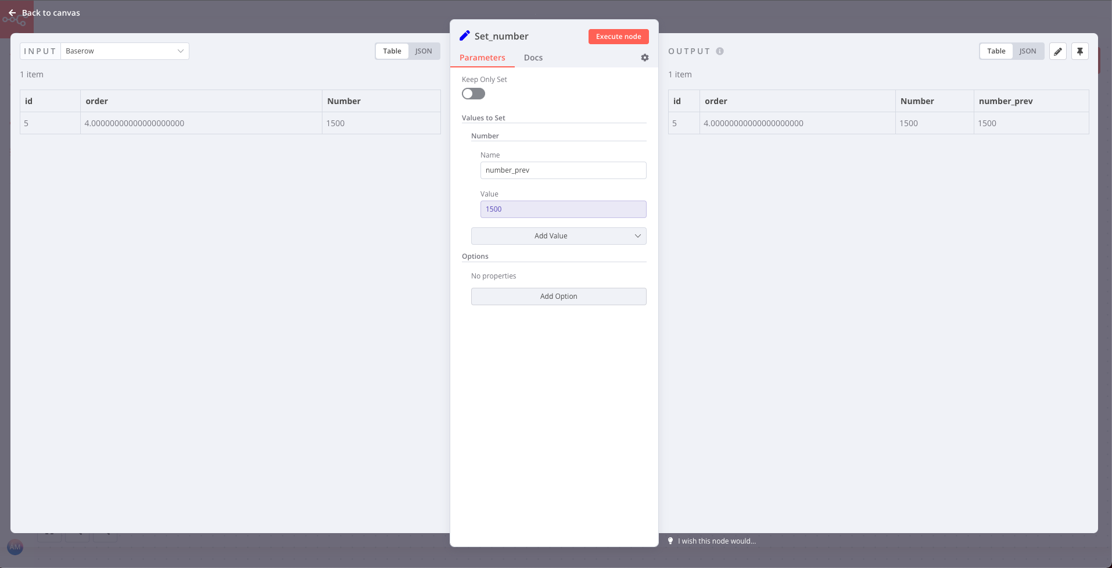Click the 'Values to Set' section label
Viewport: 1112px width, 568px height.
[x=483, y=118]
